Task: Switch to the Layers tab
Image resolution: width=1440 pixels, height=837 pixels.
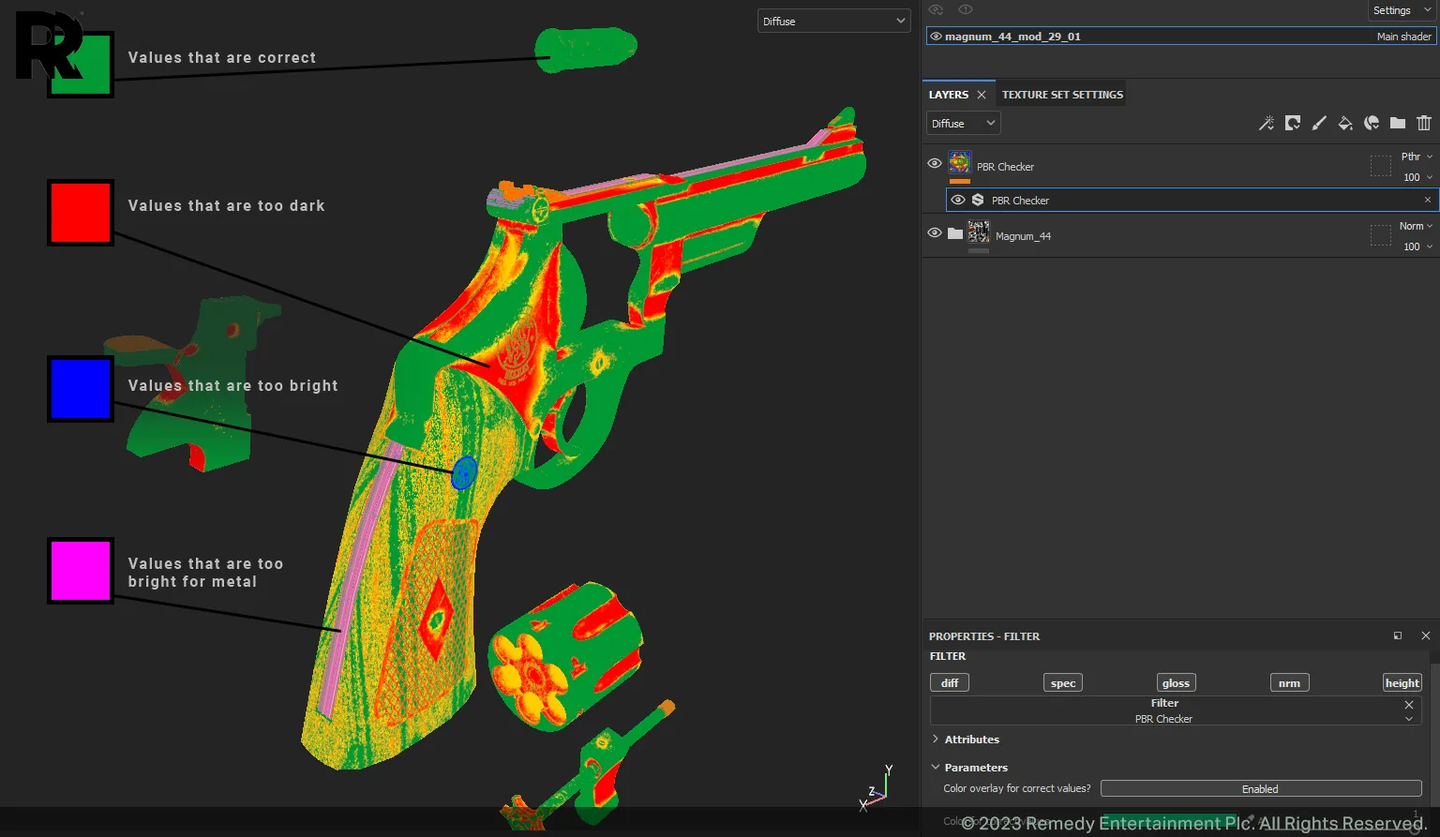Action: (949, 95)
